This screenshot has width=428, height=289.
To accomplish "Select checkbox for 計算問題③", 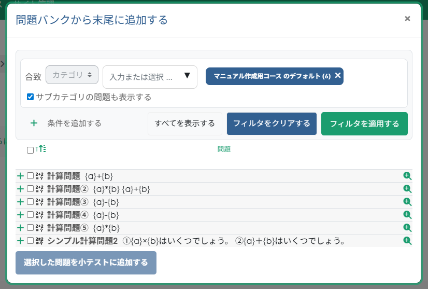I will click(x=30, y=202).
